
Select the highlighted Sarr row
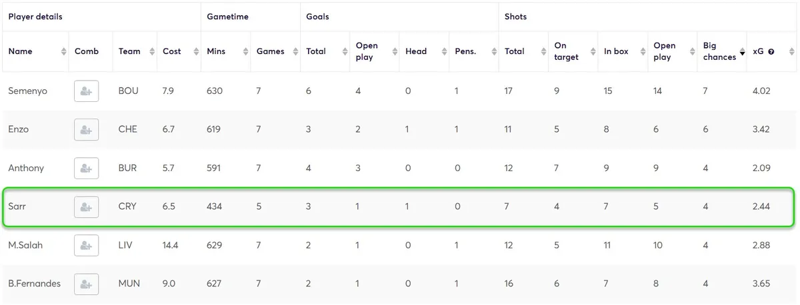click(400, 206)
